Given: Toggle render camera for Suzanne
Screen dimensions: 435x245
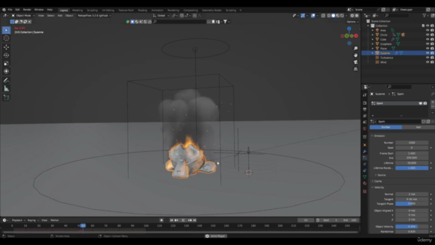Looking at the screenshot, I should tap(432, 53).
